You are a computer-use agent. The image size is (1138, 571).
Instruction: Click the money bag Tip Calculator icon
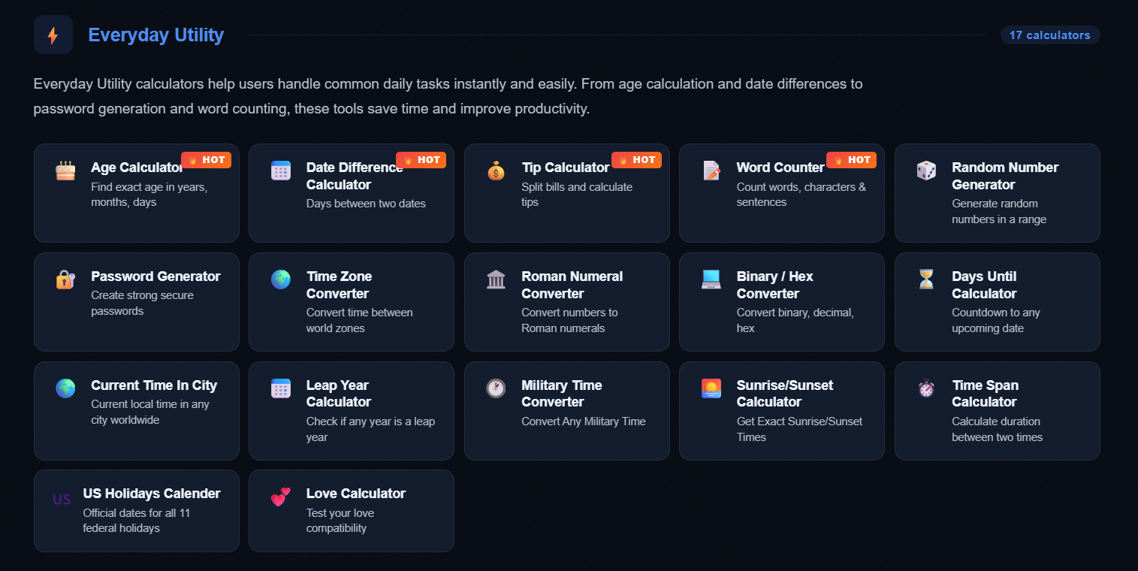click(x=496, y=171)
